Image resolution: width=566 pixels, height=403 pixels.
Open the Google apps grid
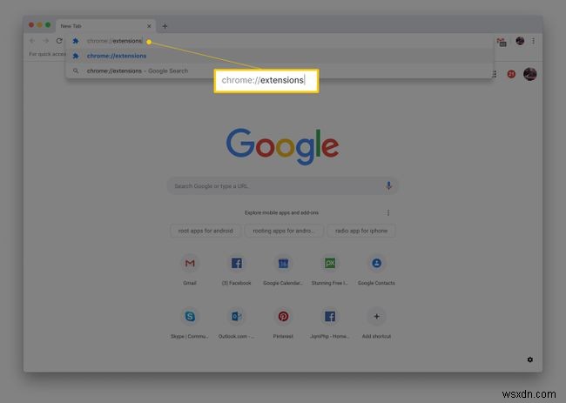tap(495, 74)
